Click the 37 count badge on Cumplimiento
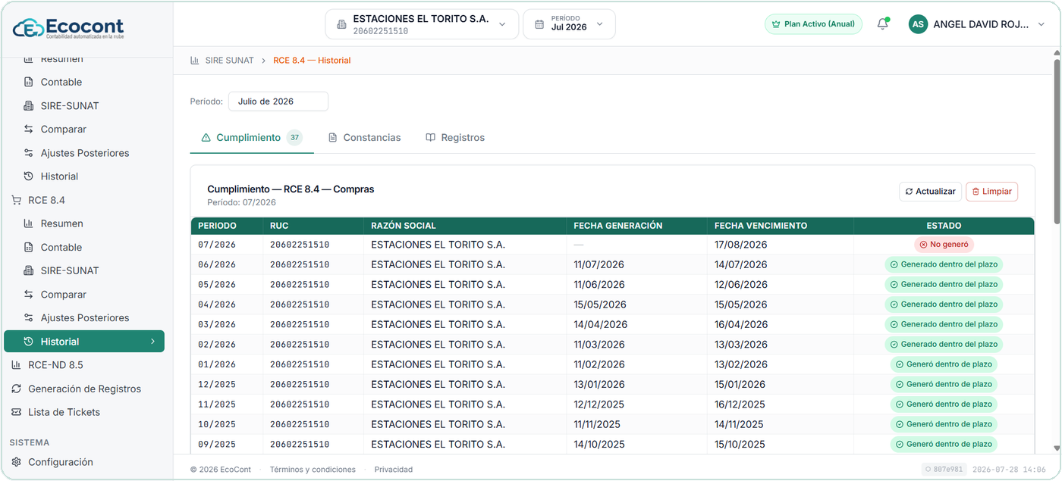Image resolution: width=1062 pixels, height=481 pixels. [x=294, y=138]
